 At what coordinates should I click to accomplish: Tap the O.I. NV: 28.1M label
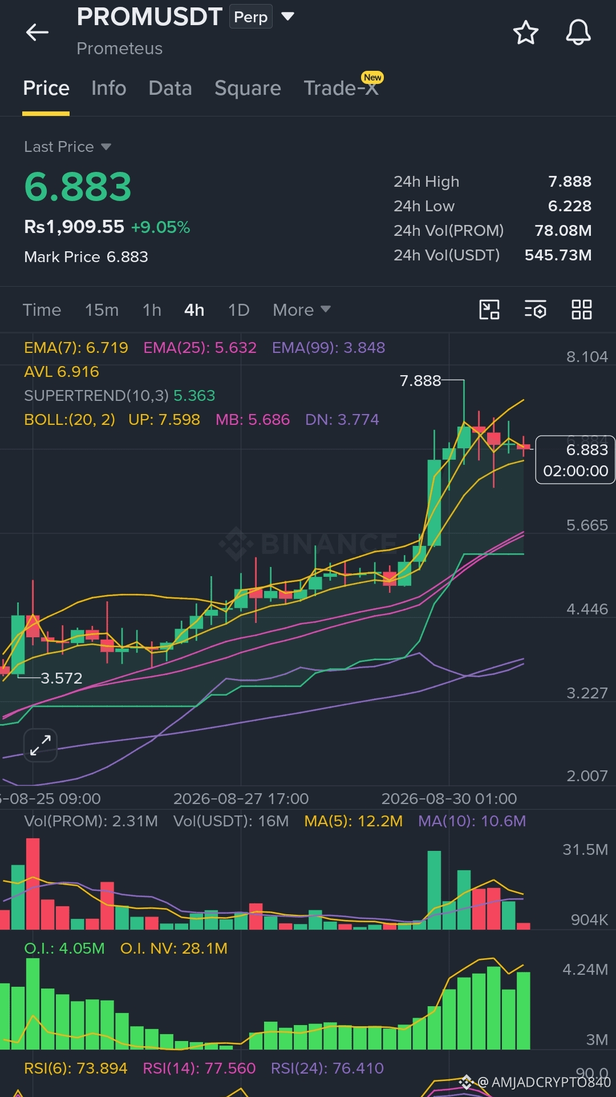click(x=174, y=949)
